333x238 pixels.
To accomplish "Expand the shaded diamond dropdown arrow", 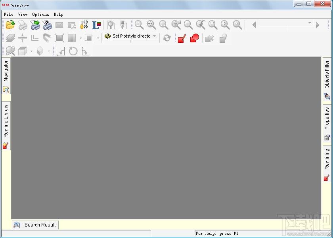I will point(49,51).
